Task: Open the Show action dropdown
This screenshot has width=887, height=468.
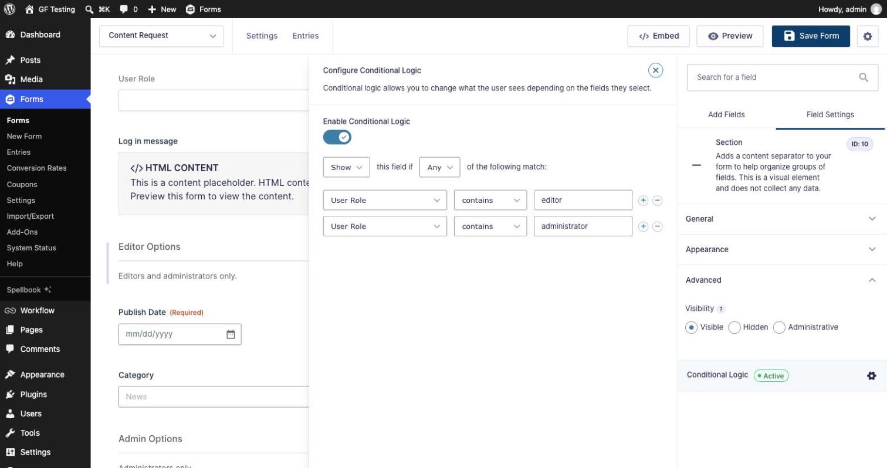Action: click(347, 167)
